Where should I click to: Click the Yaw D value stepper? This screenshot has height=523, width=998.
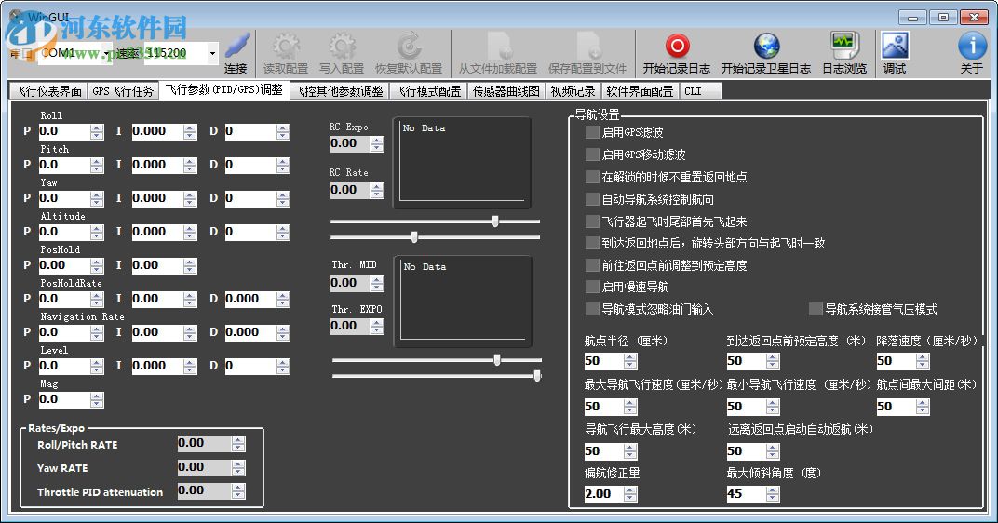click(283, 198)
